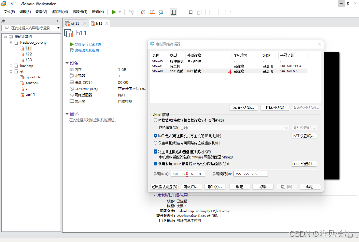
Task: Open the power options dropdown arrow beside play
Action: click(120, 12)
